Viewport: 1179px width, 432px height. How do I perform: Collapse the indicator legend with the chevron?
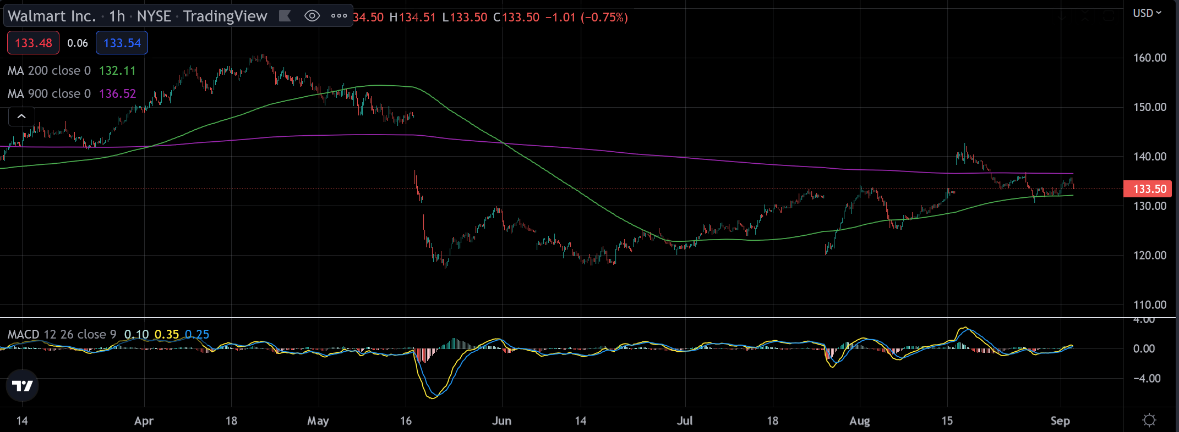tap(21, 117)
